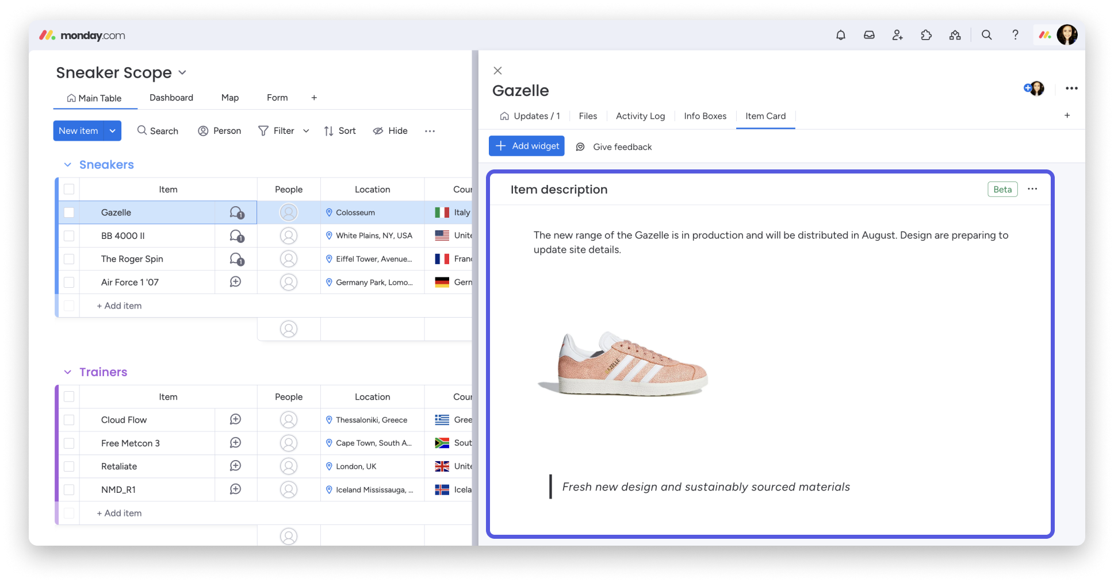Open the Filter options chevron

[x=306, y=131]
